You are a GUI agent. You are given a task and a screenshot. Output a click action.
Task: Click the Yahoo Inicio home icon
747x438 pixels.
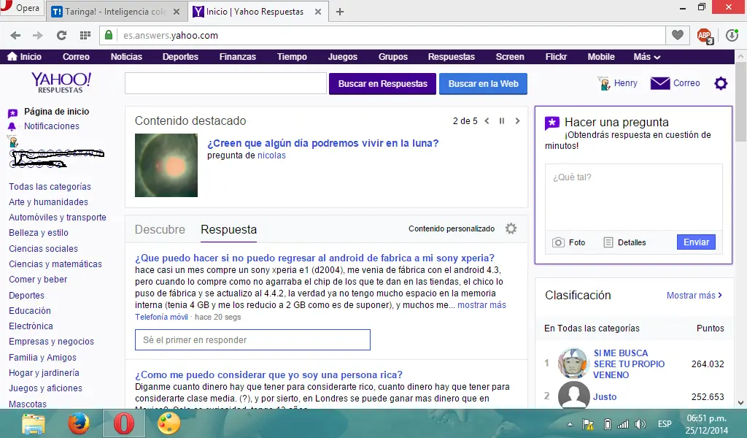click(12, 56)
